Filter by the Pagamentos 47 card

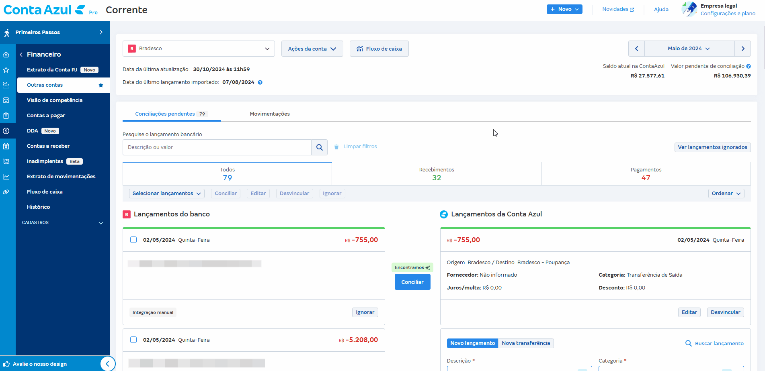[x=646, y=174]
